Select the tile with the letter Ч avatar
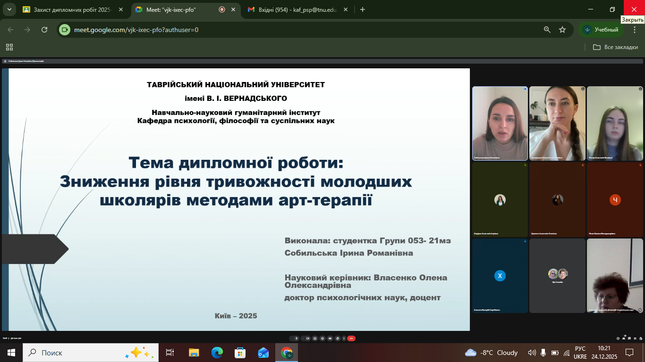Screen dimensions: 645x362 point(614,200)
